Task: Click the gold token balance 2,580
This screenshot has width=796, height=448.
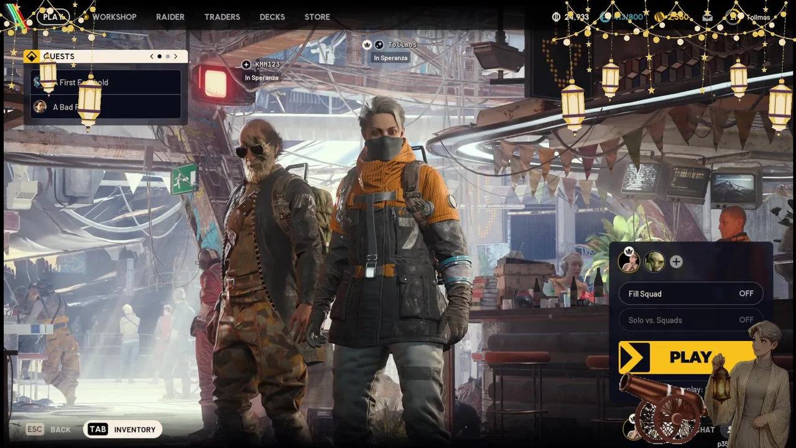Action: [678, 17]
